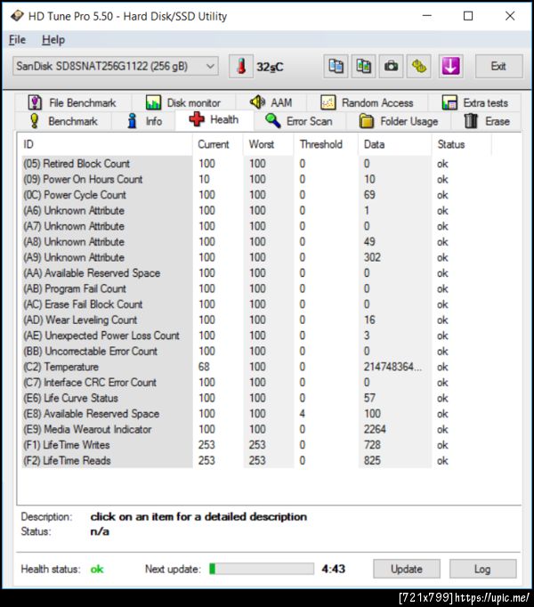
Task: Switch to the Random Access tab
Action: click(x=367, y=102)
